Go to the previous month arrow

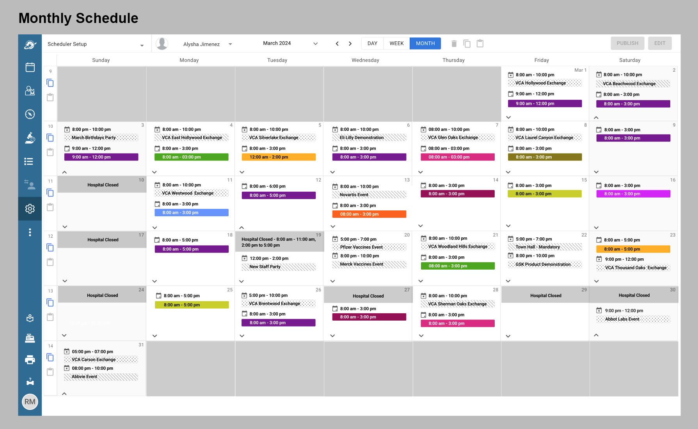337,44
